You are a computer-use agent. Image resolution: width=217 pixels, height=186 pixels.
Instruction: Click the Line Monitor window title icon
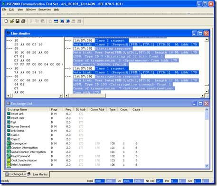(8, 33)
